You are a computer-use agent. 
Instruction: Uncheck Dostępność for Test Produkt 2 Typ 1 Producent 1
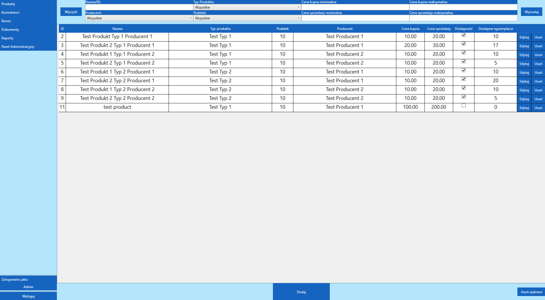pos(464,44)
